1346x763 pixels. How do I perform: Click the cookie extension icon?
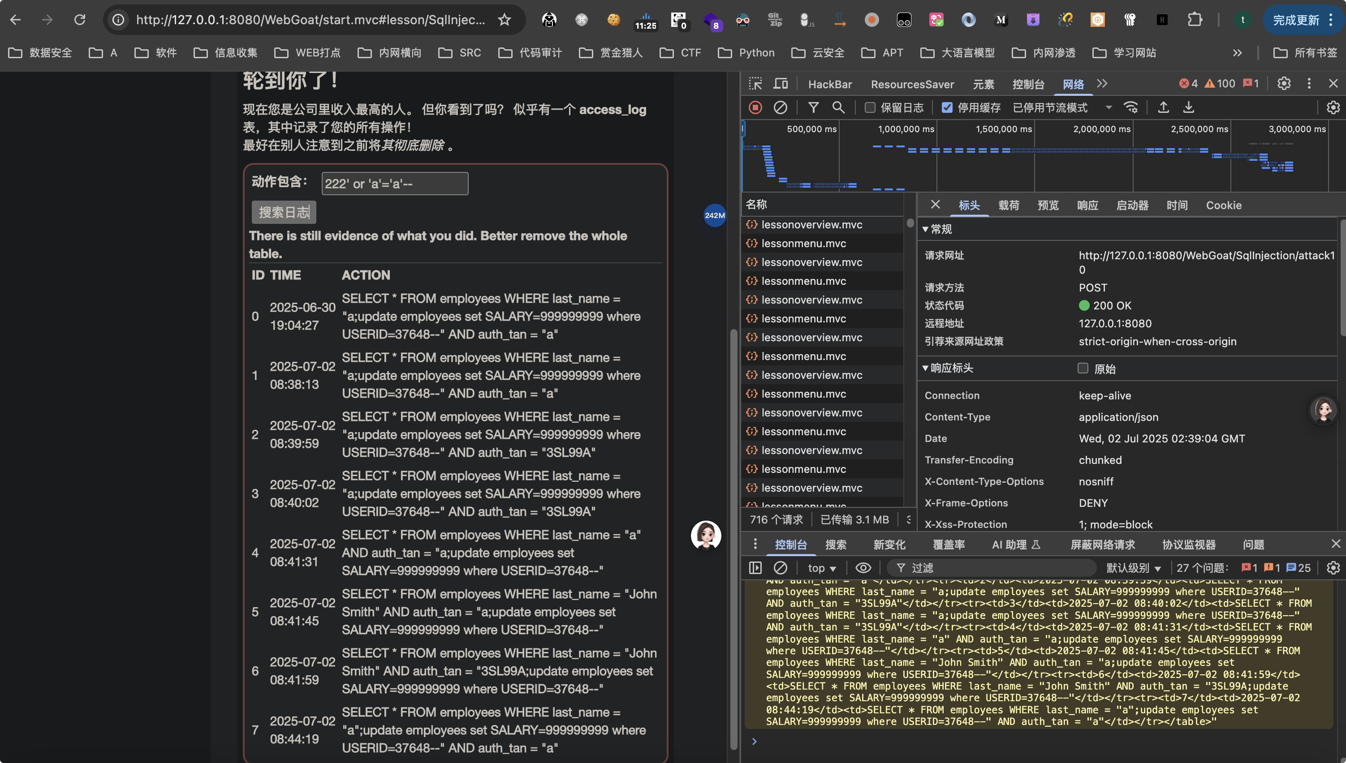point(613,20)
